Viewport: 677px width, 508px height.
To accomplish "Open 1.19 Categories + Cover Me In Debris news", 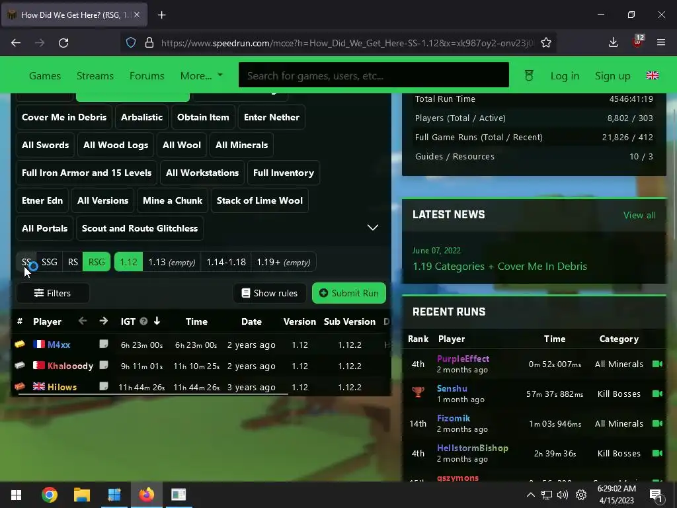I will pos(500,266).
